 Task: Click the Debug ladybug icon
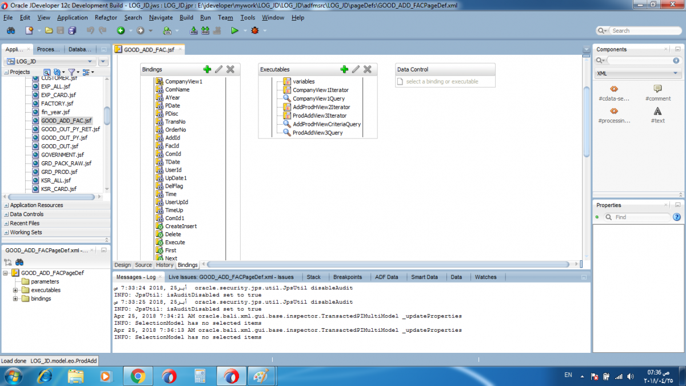254,30
